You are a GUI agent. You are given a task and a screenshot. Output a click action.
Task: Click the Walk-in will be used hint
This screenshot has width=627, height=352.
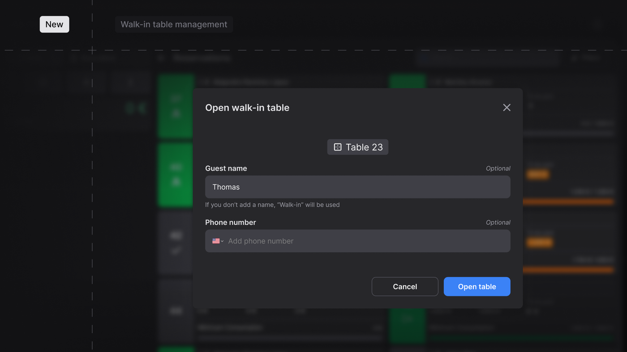[272, 205]
